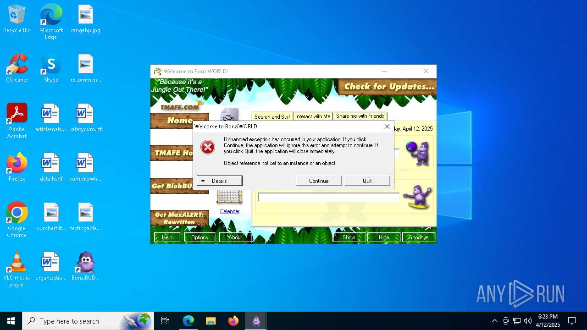This screenshot has width=587, height=330.
Task: Launch Microsoft Edge from the desktop
Action: [51, 22]
